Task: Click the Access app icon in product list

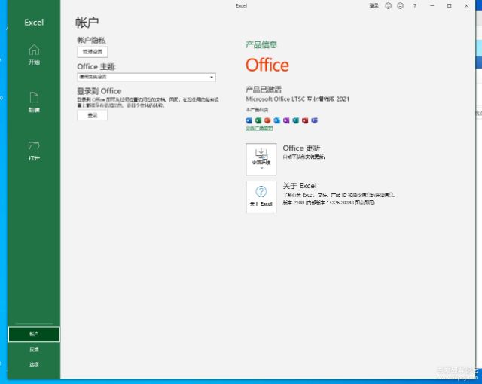Action: (305, 120)
